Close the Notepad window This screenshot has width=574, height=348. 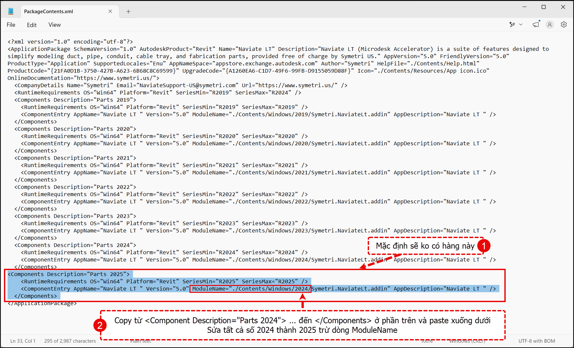[563, 7]
